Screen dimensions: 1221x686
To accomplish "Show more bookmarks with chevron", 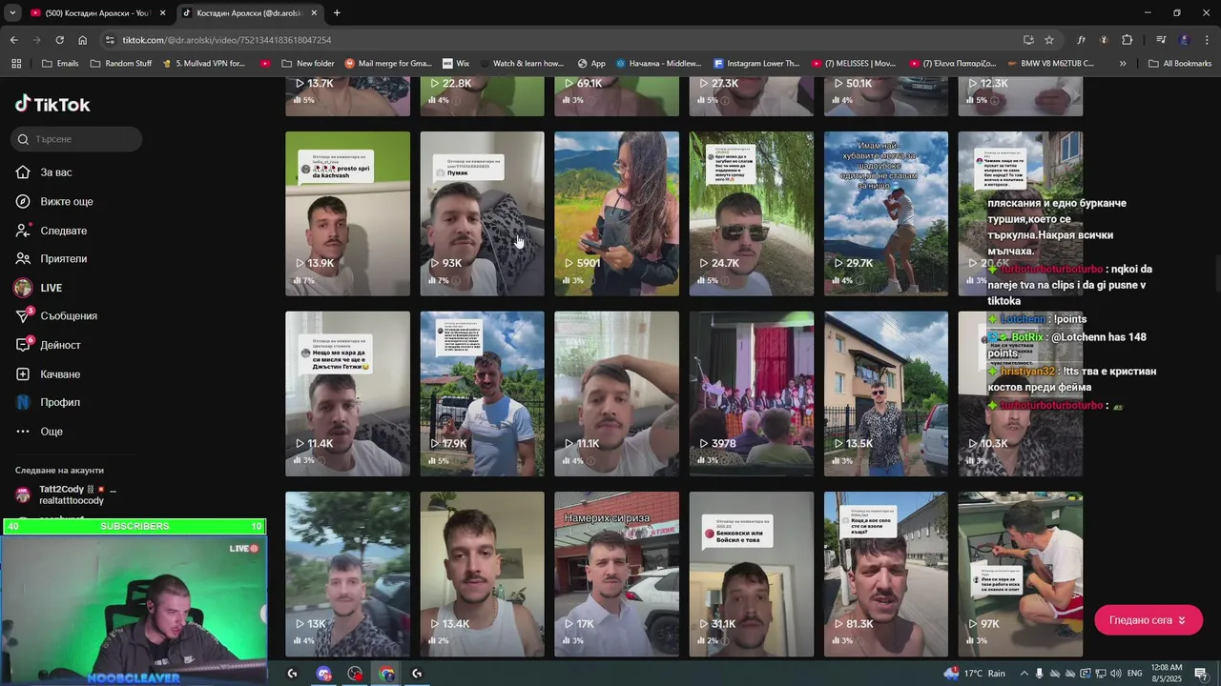I will [x=1123, y=64].
